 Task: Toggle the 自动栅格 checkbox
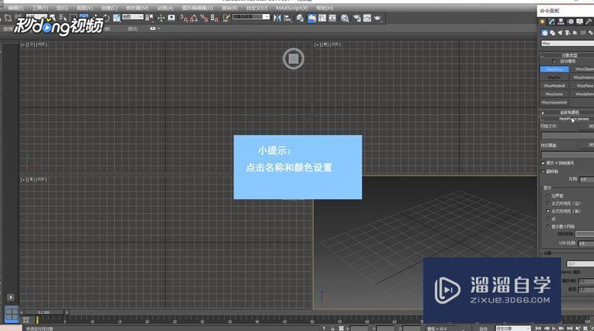[554, 61]
